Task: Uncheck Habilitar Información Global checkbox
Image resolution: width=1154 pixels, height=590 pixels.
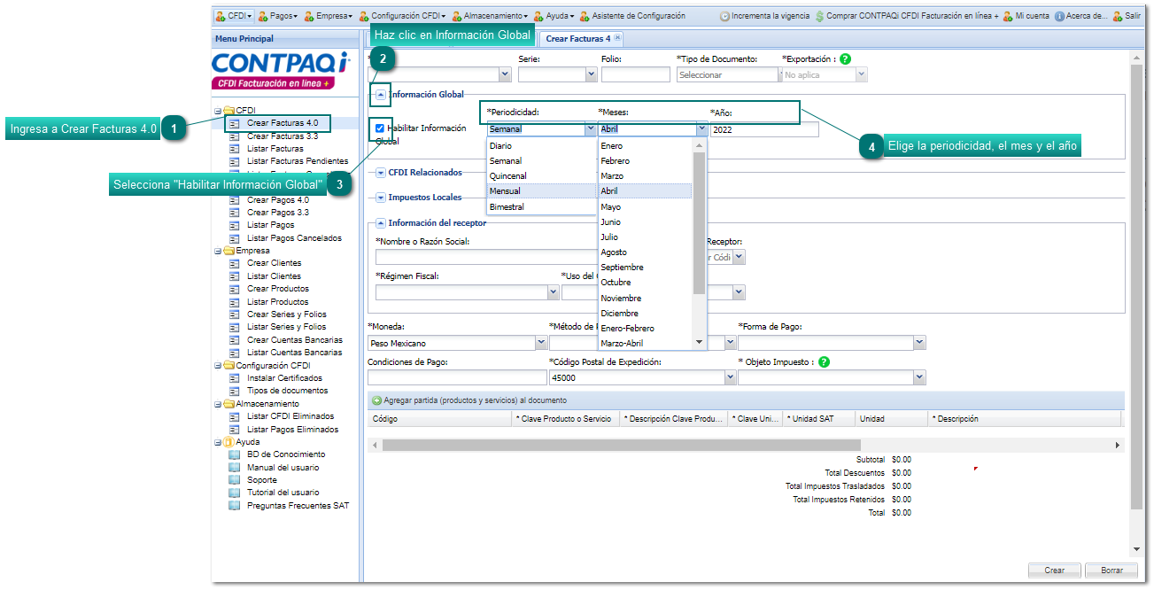Action: pyautogui.click(x=380, y=128)
